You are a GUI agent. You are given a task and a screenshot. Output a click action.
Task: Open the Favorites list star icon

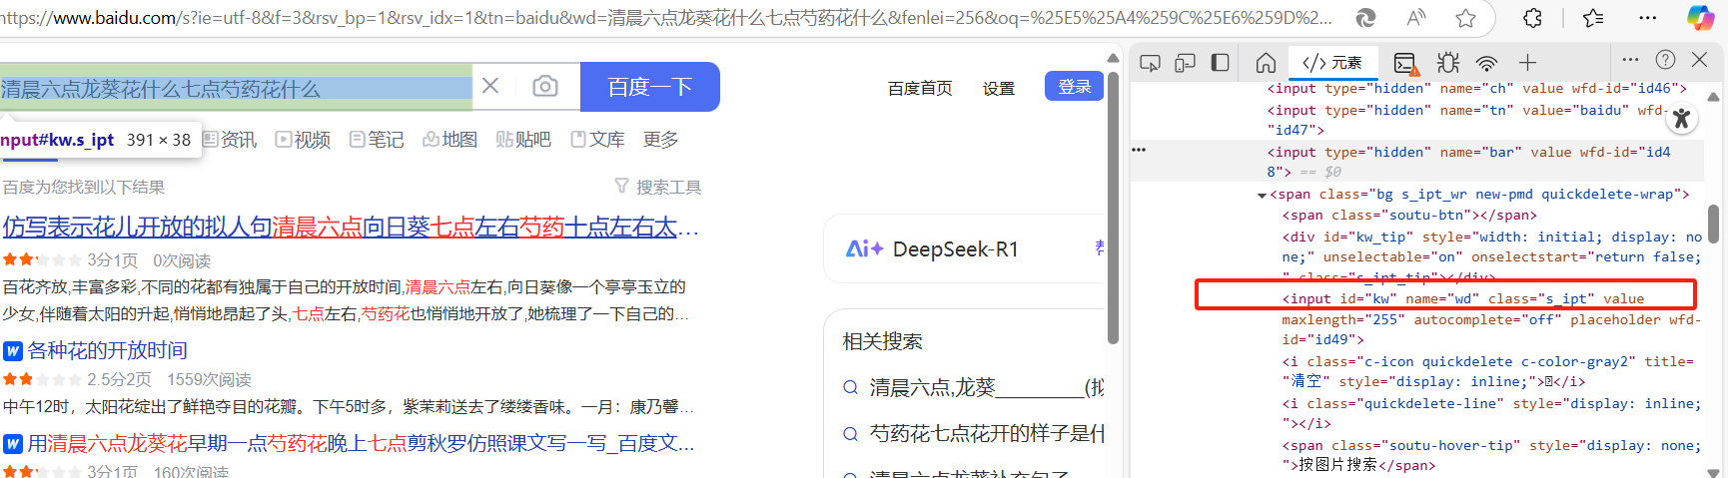(x=1593, y=18)
